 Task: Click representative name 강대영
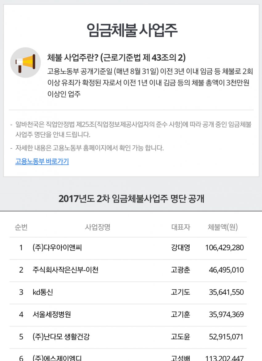click(180, 247)
